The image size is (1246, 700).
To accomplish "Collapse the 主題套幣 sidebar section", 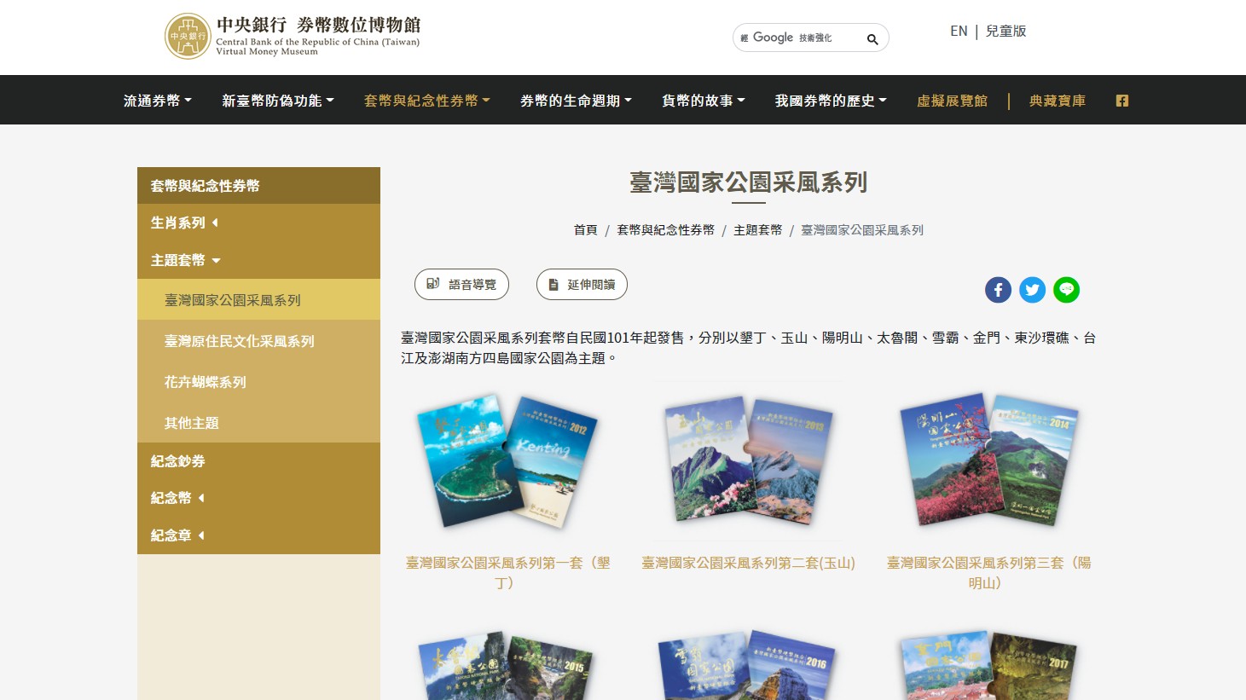I will 258,260.
